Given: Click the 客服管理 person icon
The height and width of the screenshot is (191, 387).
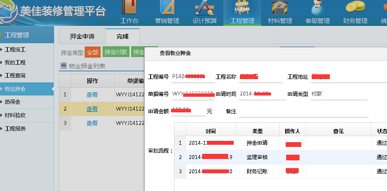Looking at the screenshot, I should pyautogui.click(x=317, y=9).
